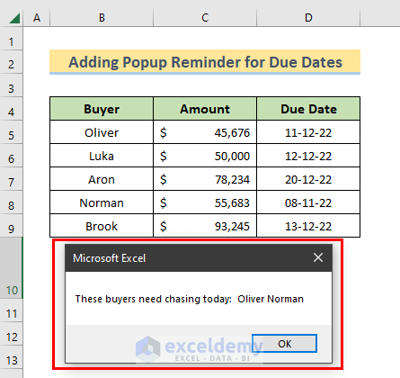The image size is (400, 378).
Task: Click the Select All corner triangle
Action: 14,18
